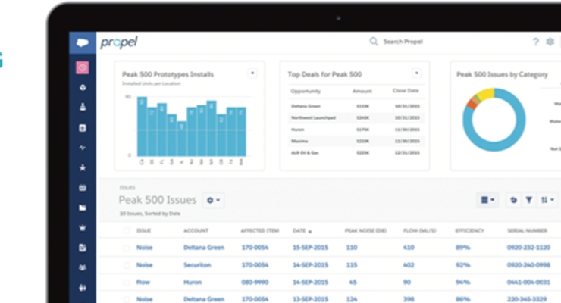Check the box for the 15-SEP-2015 Noise row

127,248
